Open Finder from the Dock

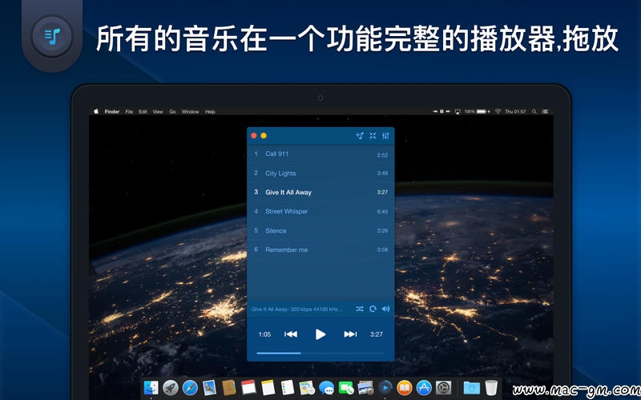click(x=151, y=387)
